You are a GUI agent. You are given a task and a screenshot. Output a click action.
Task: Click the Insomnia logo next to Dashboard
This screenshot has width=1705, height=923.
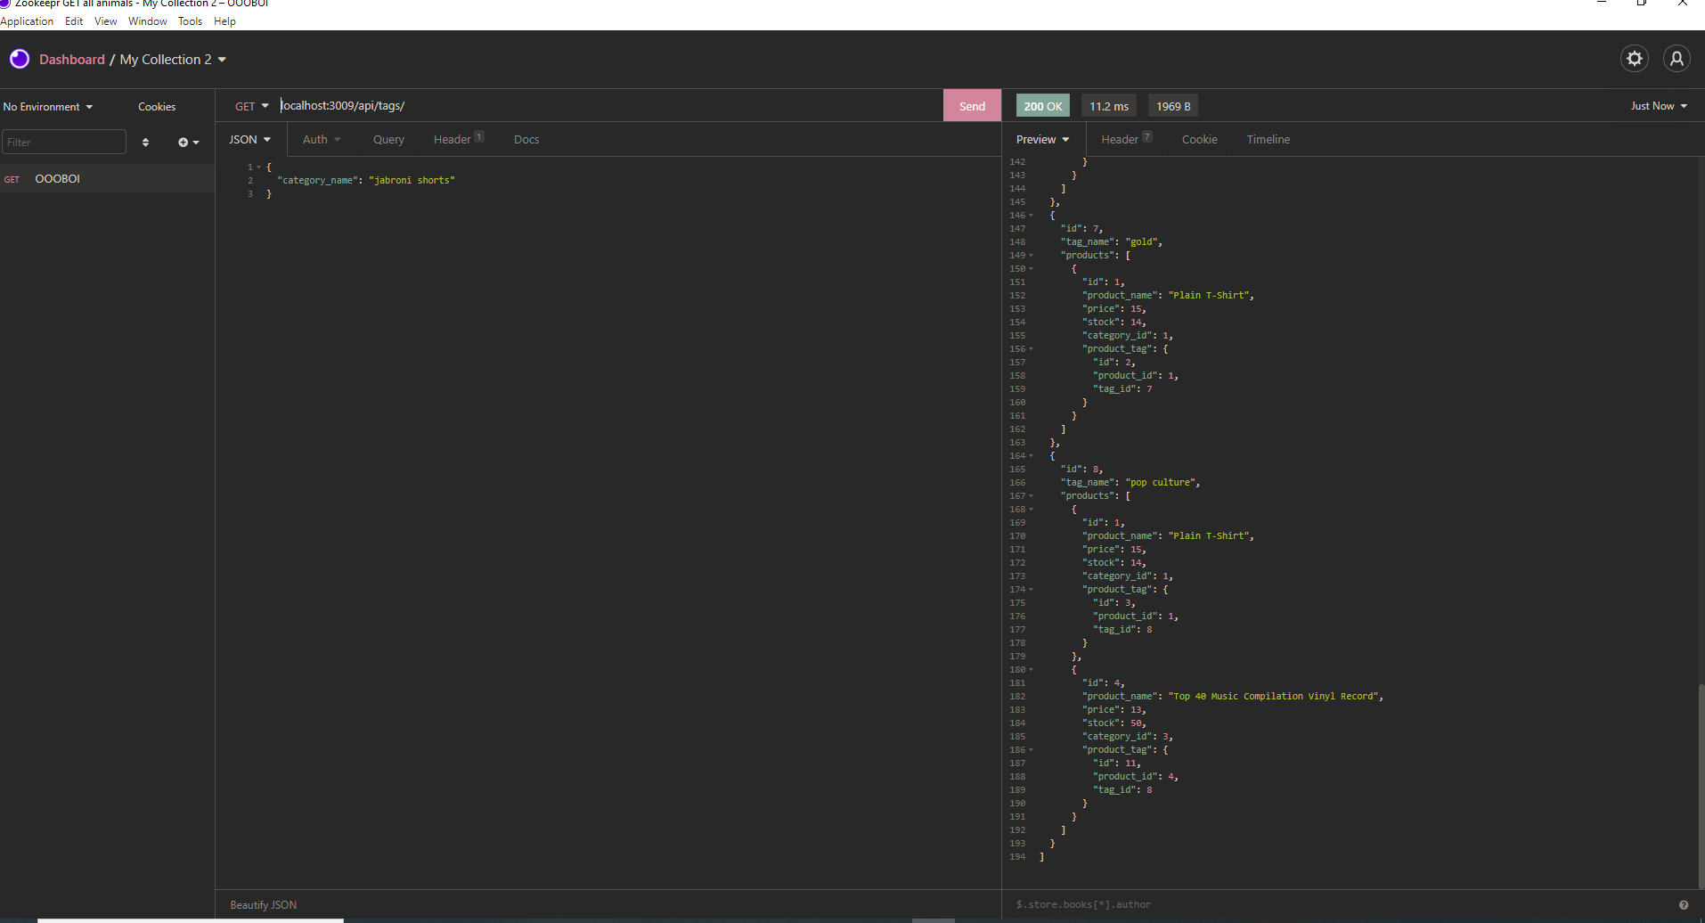tap(19, 59)
